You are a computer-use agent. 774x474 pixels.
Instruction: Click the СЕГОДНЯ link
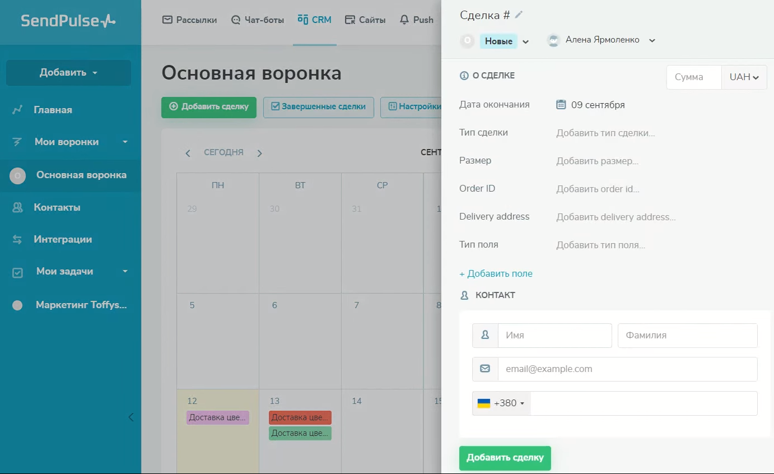223,152
